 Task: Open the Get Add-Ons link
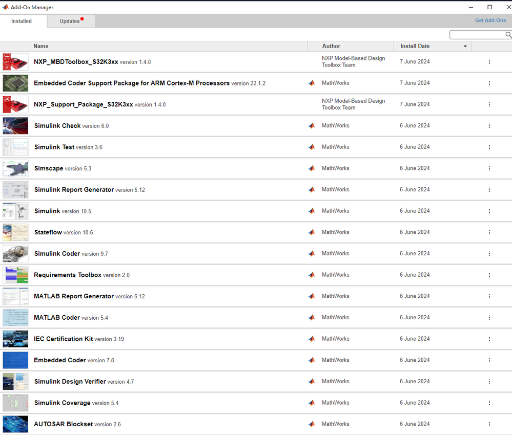click(x=490, y=20)
